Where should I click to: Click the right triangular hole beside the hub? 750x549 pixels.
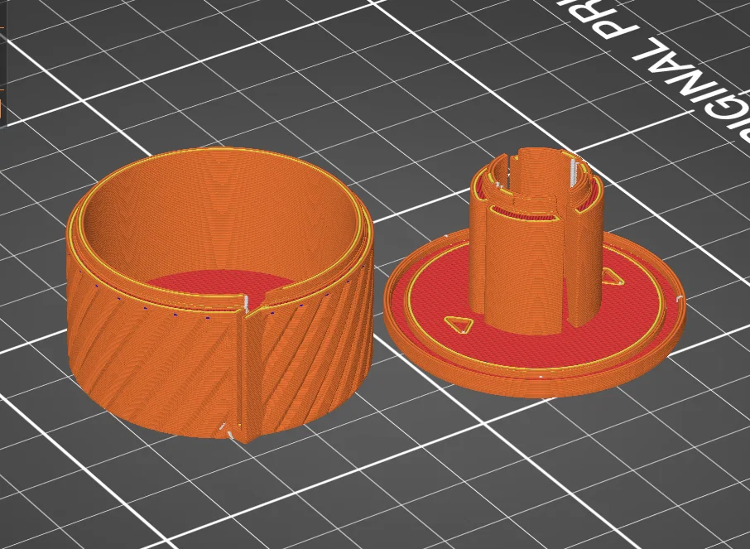click(611, 277)
